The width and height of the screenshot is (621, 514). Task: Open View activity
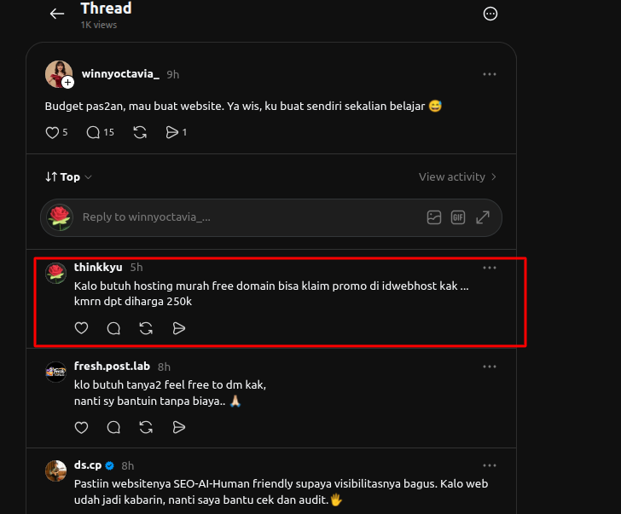(457, 176)
